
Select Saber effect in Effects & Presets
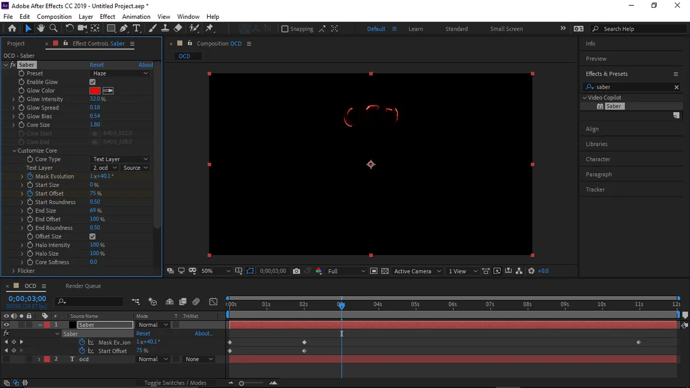[x=613, y=106]
